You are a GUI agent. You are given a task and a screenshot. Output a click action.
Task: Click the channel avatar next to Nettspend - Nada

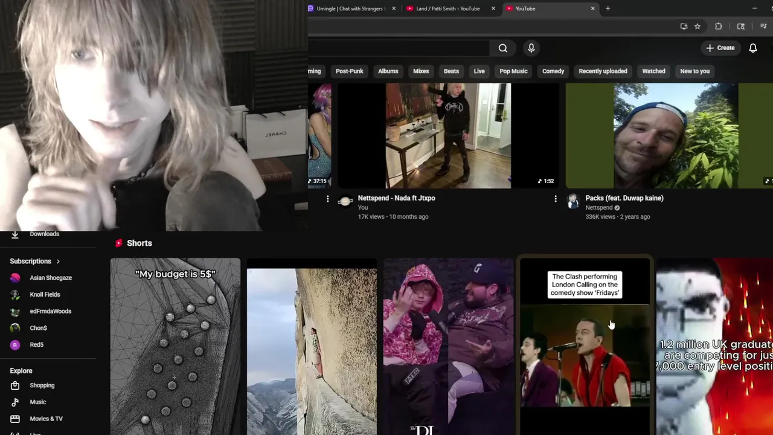[x=345, y=201]
